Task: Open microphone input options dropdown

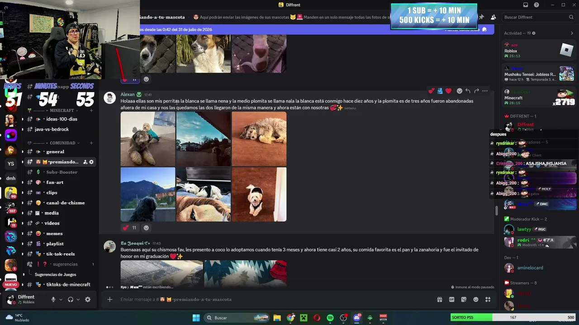Action: tap(61, 299)
